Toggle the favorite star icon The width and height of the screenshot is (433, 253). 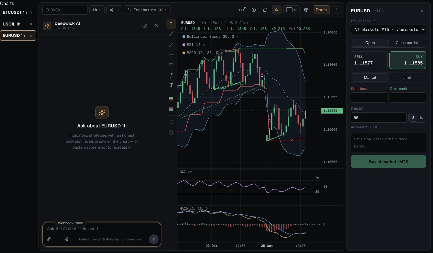click(x=277, y=10)
